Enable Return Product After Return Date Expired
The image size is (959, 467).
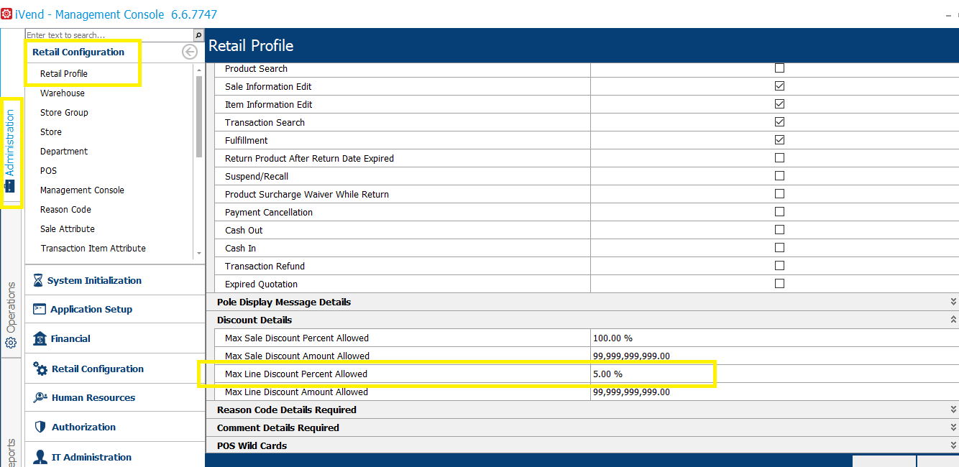(779, 158)
